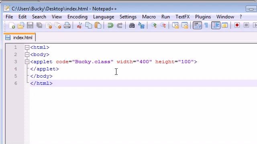The width and height of the screenshot is (257, 144).
Task: Open the TextFX menu
Action: click(x=182, y=17)
